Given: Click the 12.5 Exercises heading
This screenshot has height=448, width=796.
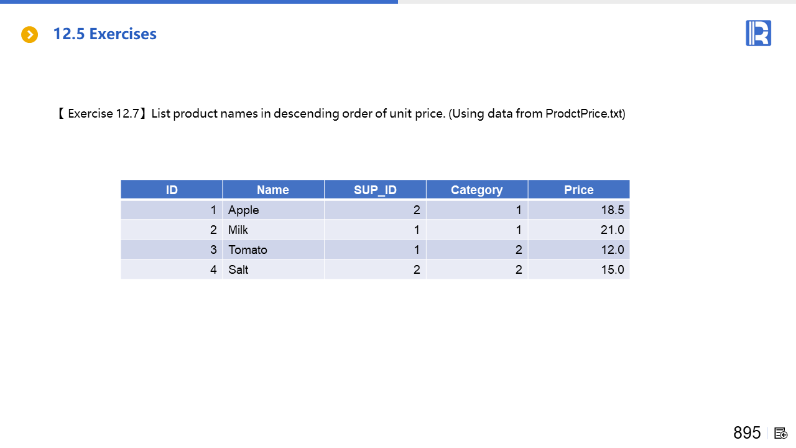Looking at the screenshot, I should (x=104, y=34).
